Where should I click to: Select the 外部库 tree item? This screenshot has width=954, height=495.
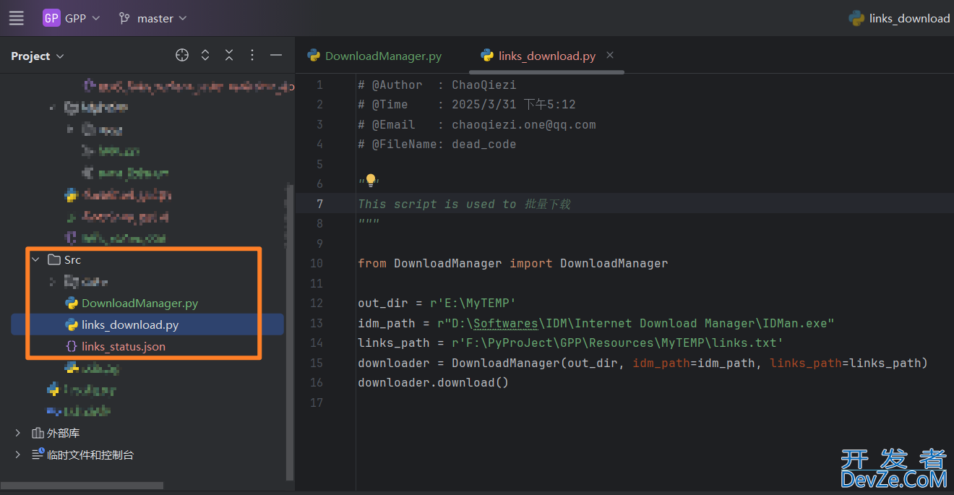63,433
